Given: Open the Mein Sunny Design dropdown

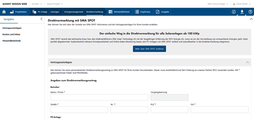Looking at the screenshot, I should pos(218,4).
